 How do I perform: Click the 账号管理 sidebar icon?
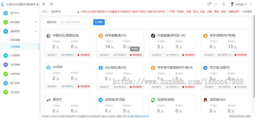[6, 22]
